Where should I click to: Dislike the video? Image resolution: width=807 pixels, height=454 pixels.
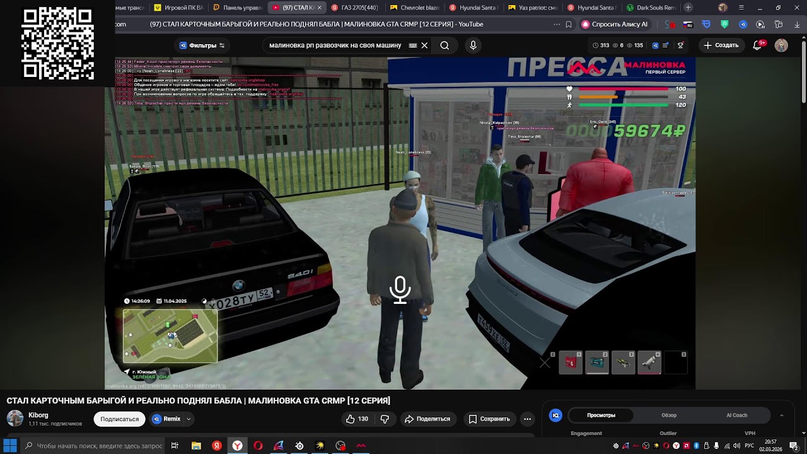point(385,419)
